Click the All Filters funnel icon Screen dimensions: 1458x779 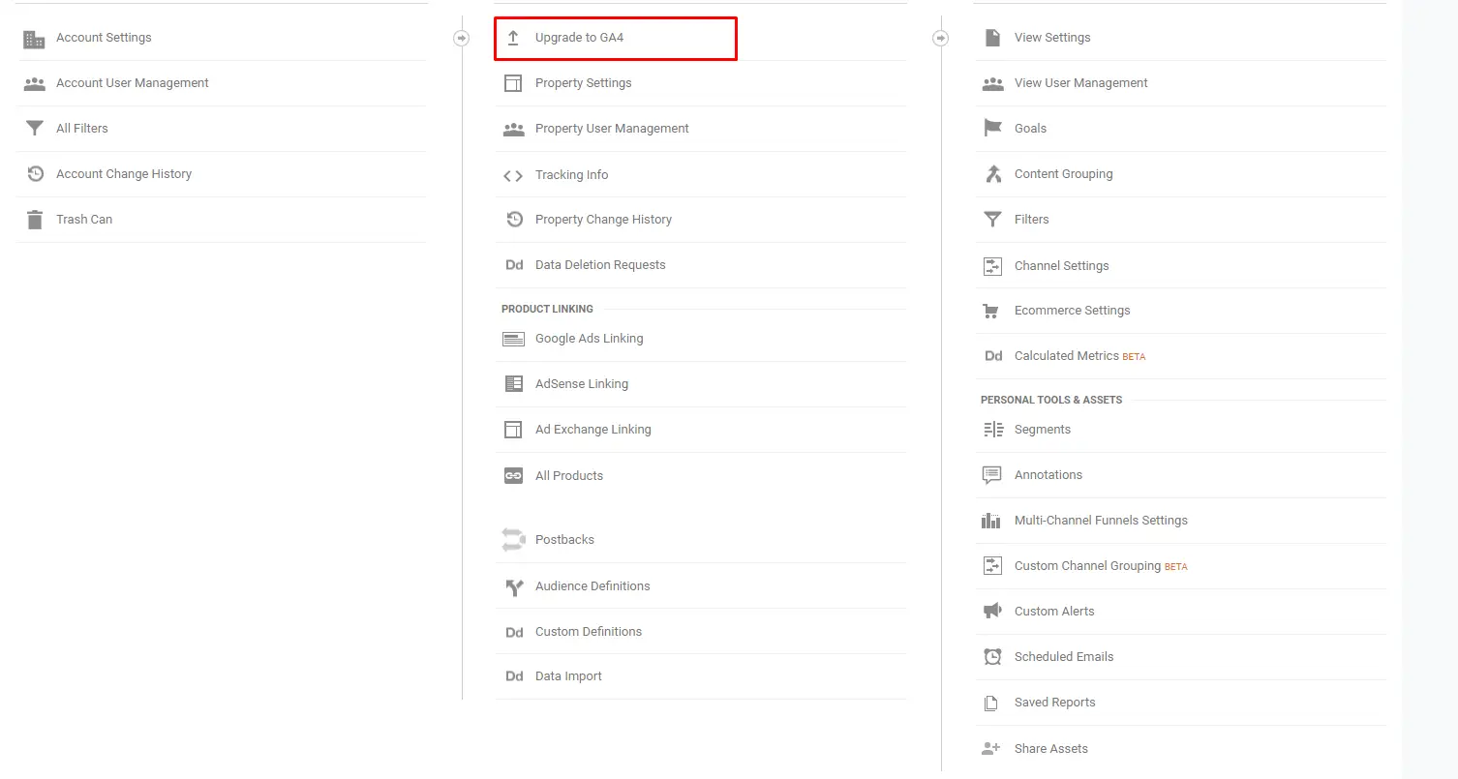click(34, 129)
